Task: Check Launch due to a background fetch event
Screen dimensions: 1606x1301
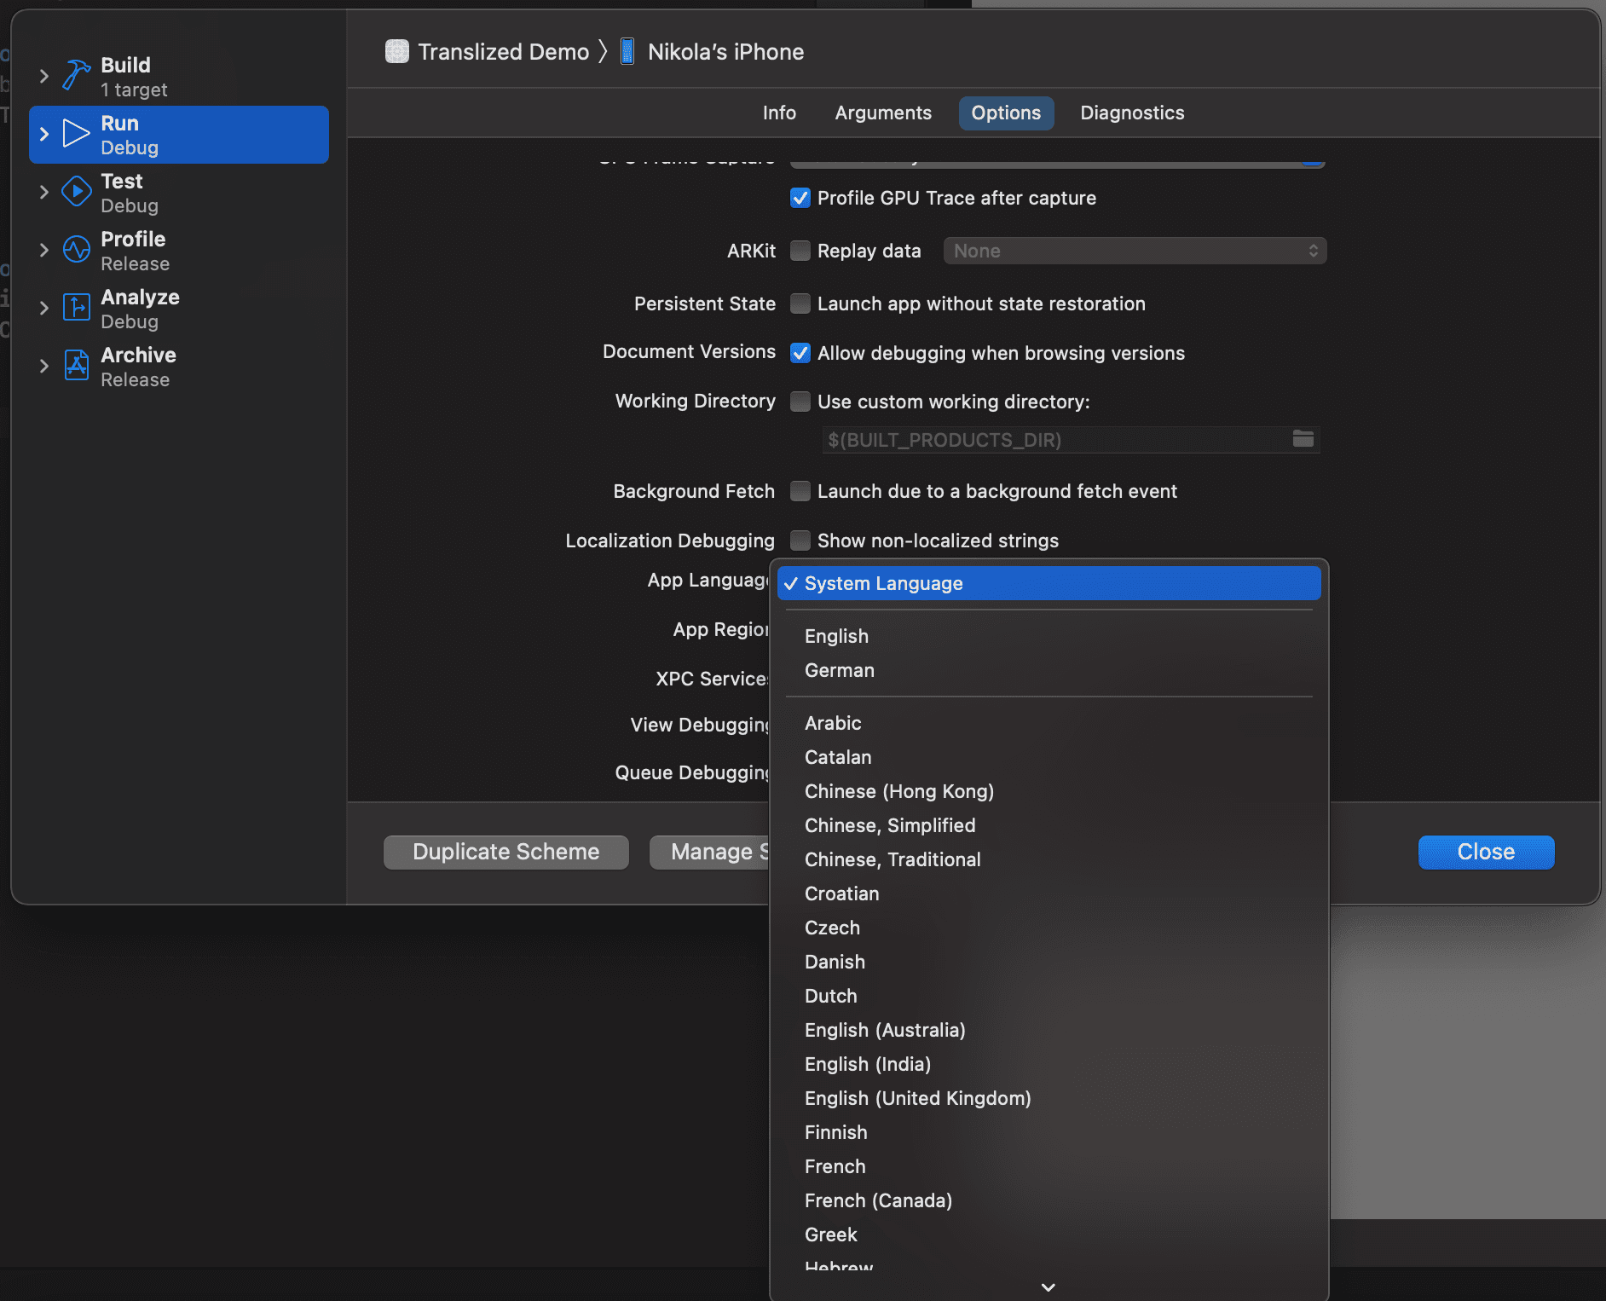Action: click(x=800, y=491)
